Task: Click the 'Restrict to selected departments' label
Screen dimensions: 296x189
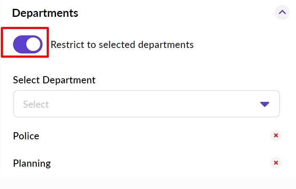Action: click(122, 45)
